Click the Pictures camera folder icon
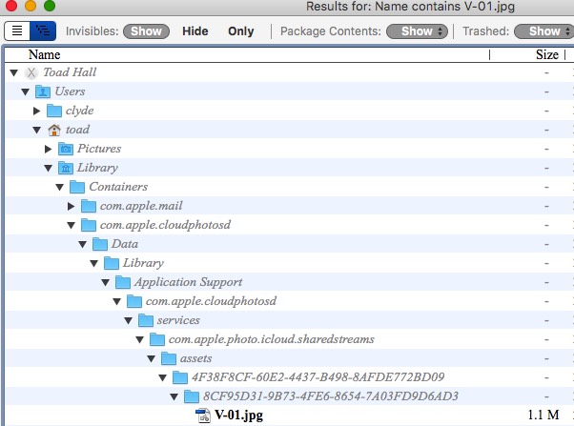Screen dimensions: 574x426 pyautogui.click(x=66, y=149)
